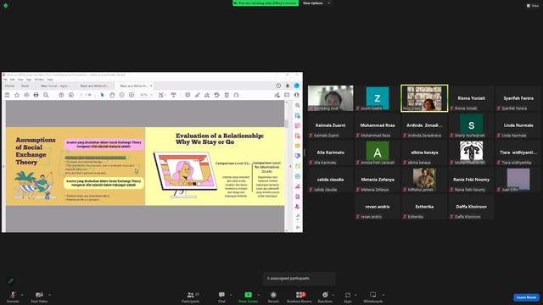The width and height of the screenshot is (543, 305).
Task: Click the page number input field
Action: tap(81, 95)
